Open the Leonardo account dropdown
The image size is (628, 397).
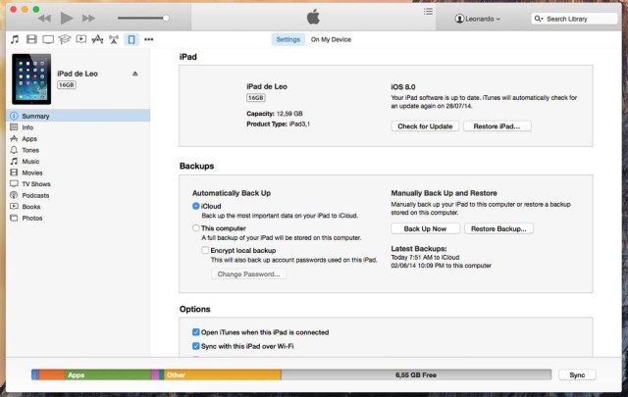click(x=478, y=19)
